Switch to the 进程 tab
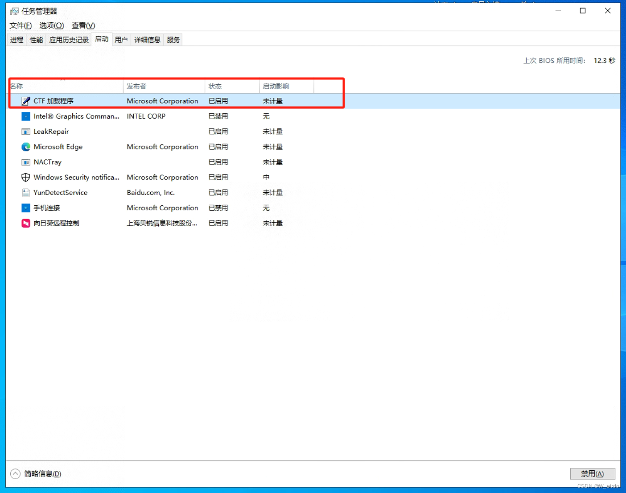Viewport: 626px width, 493px height. coord(17,40)
